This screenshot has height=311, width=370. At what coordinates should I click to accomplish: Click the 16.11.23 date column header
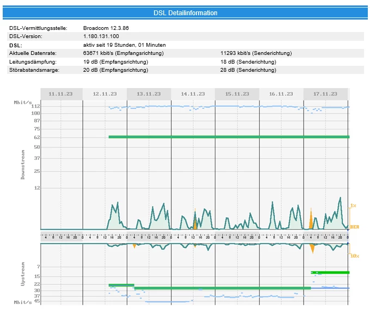(281, 94)
